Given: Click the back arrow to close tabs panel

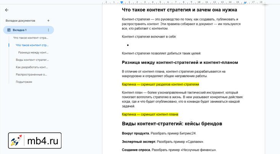Looking at the screenshot, I should 6,10.
